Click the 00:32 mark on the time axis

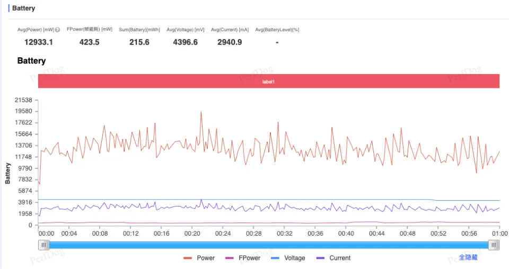285,233
